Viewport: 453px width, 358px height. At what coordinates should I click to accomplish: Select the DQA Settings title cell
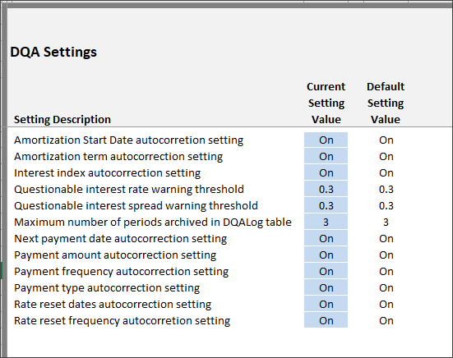53,53
